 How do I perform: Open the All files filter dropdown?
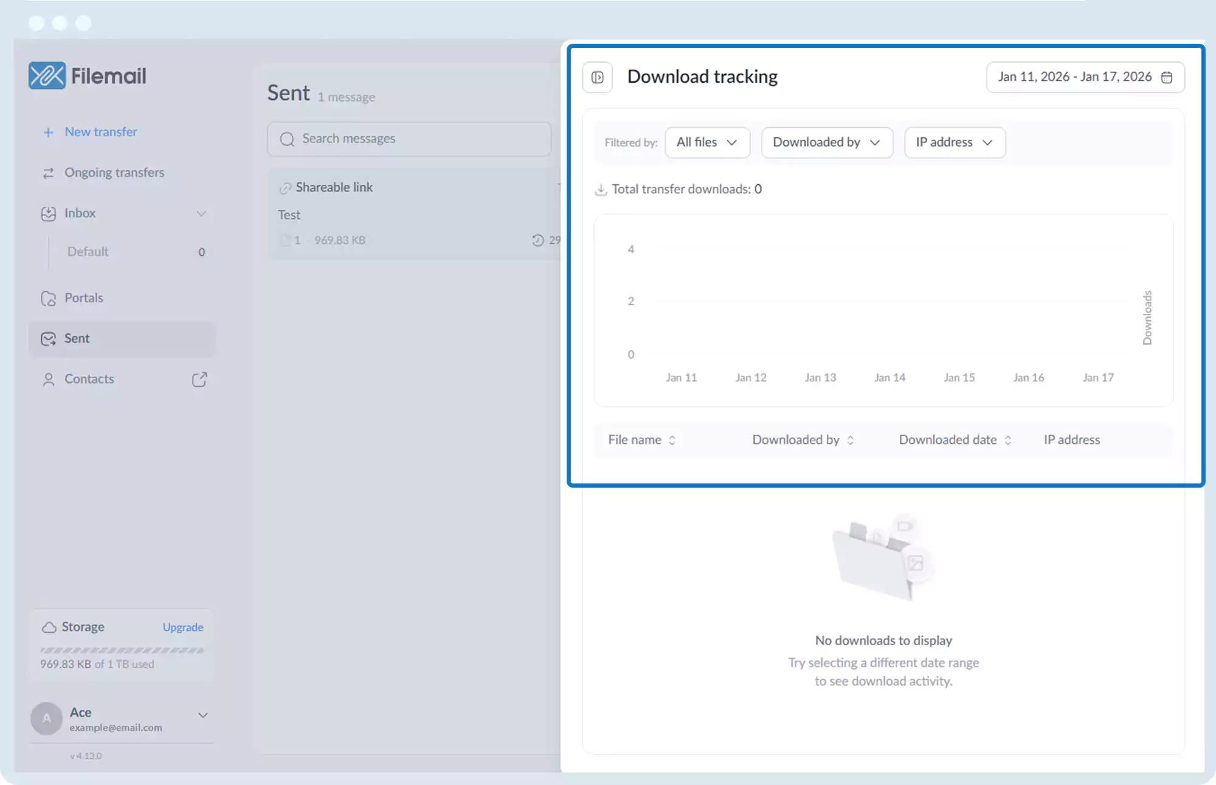(707, 142)
